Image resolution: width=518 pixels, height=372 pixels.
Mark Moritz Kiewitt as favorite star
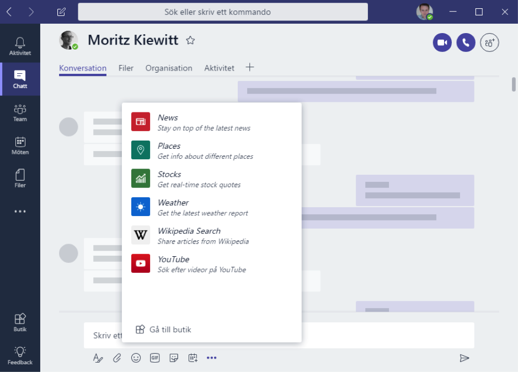190,40
